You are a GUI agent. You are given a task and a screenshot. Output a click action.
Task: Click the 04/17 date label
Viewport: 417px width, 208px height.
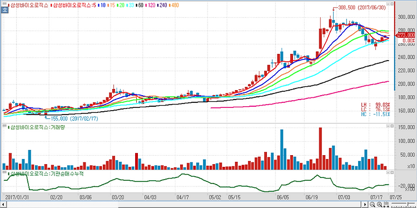click(x=182, y=197)
